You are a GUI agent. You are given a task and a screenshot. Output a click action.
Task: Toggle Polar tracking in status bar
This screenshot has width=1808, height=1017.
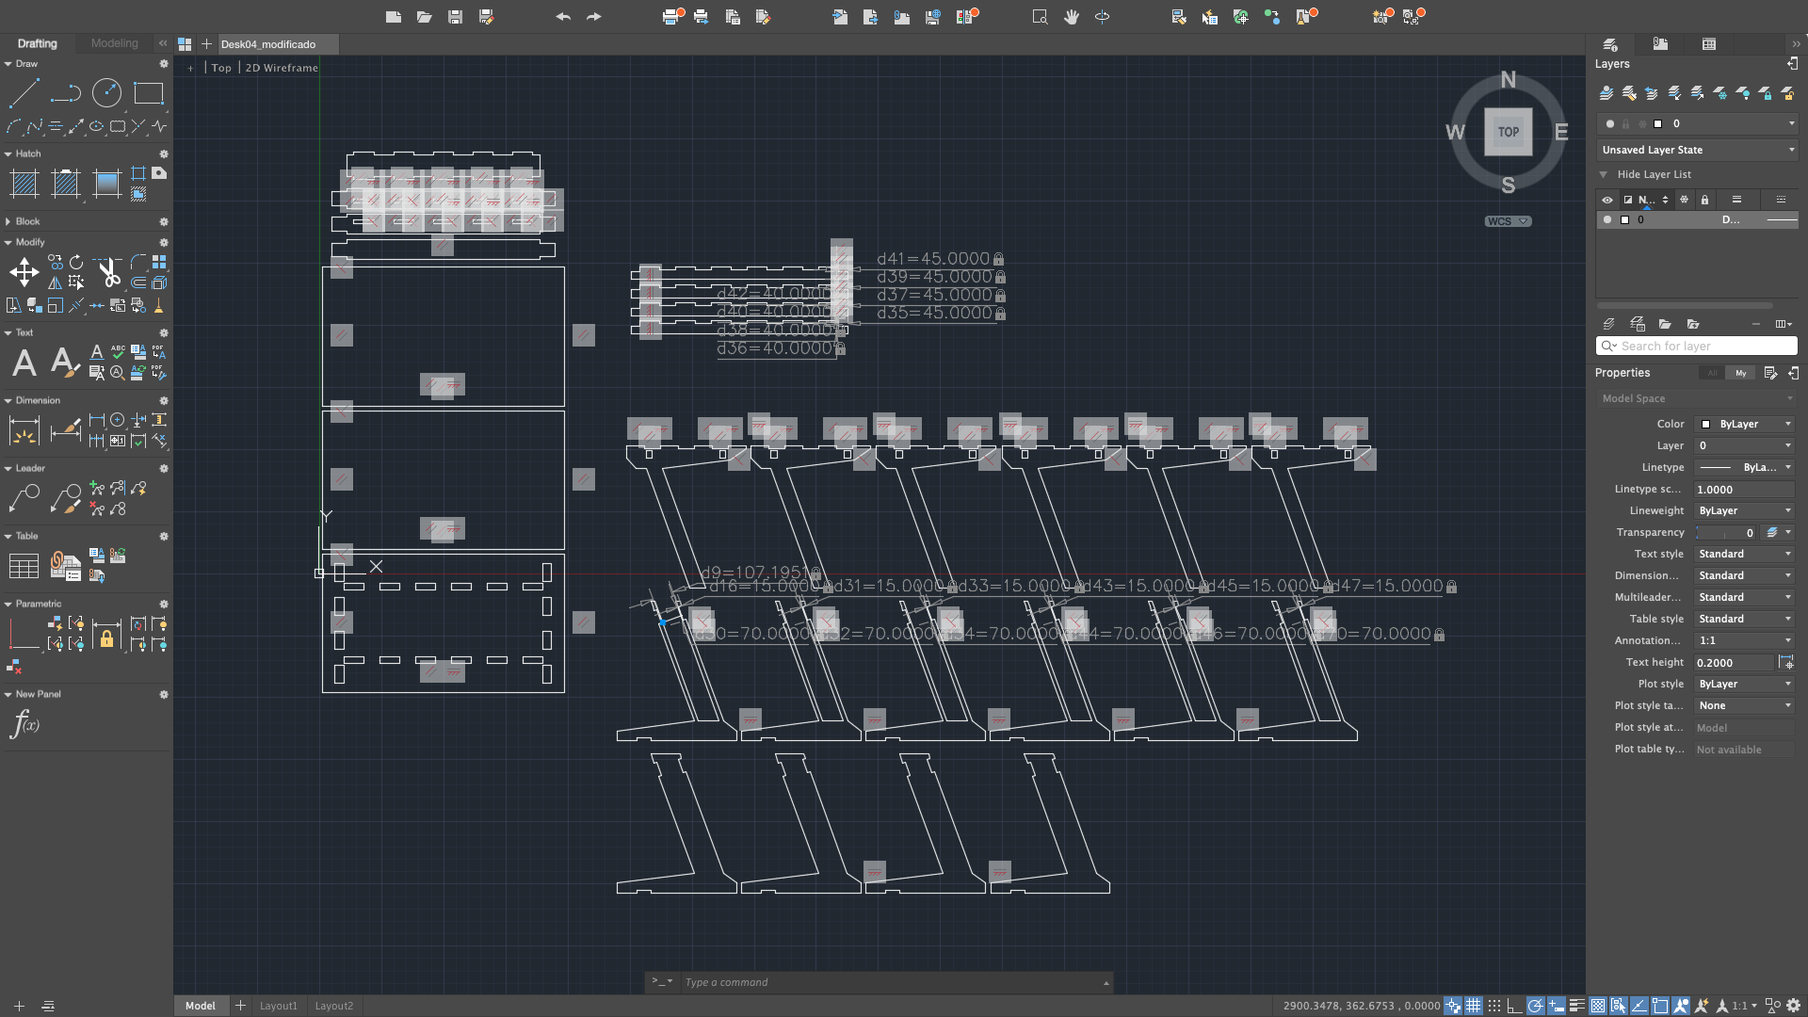click(1536, 1006)
